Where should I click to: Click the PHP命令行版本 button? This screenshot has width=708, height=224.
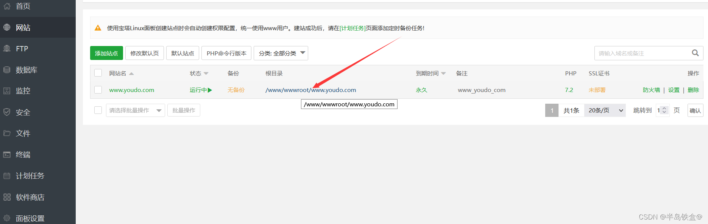pos(226,53)
